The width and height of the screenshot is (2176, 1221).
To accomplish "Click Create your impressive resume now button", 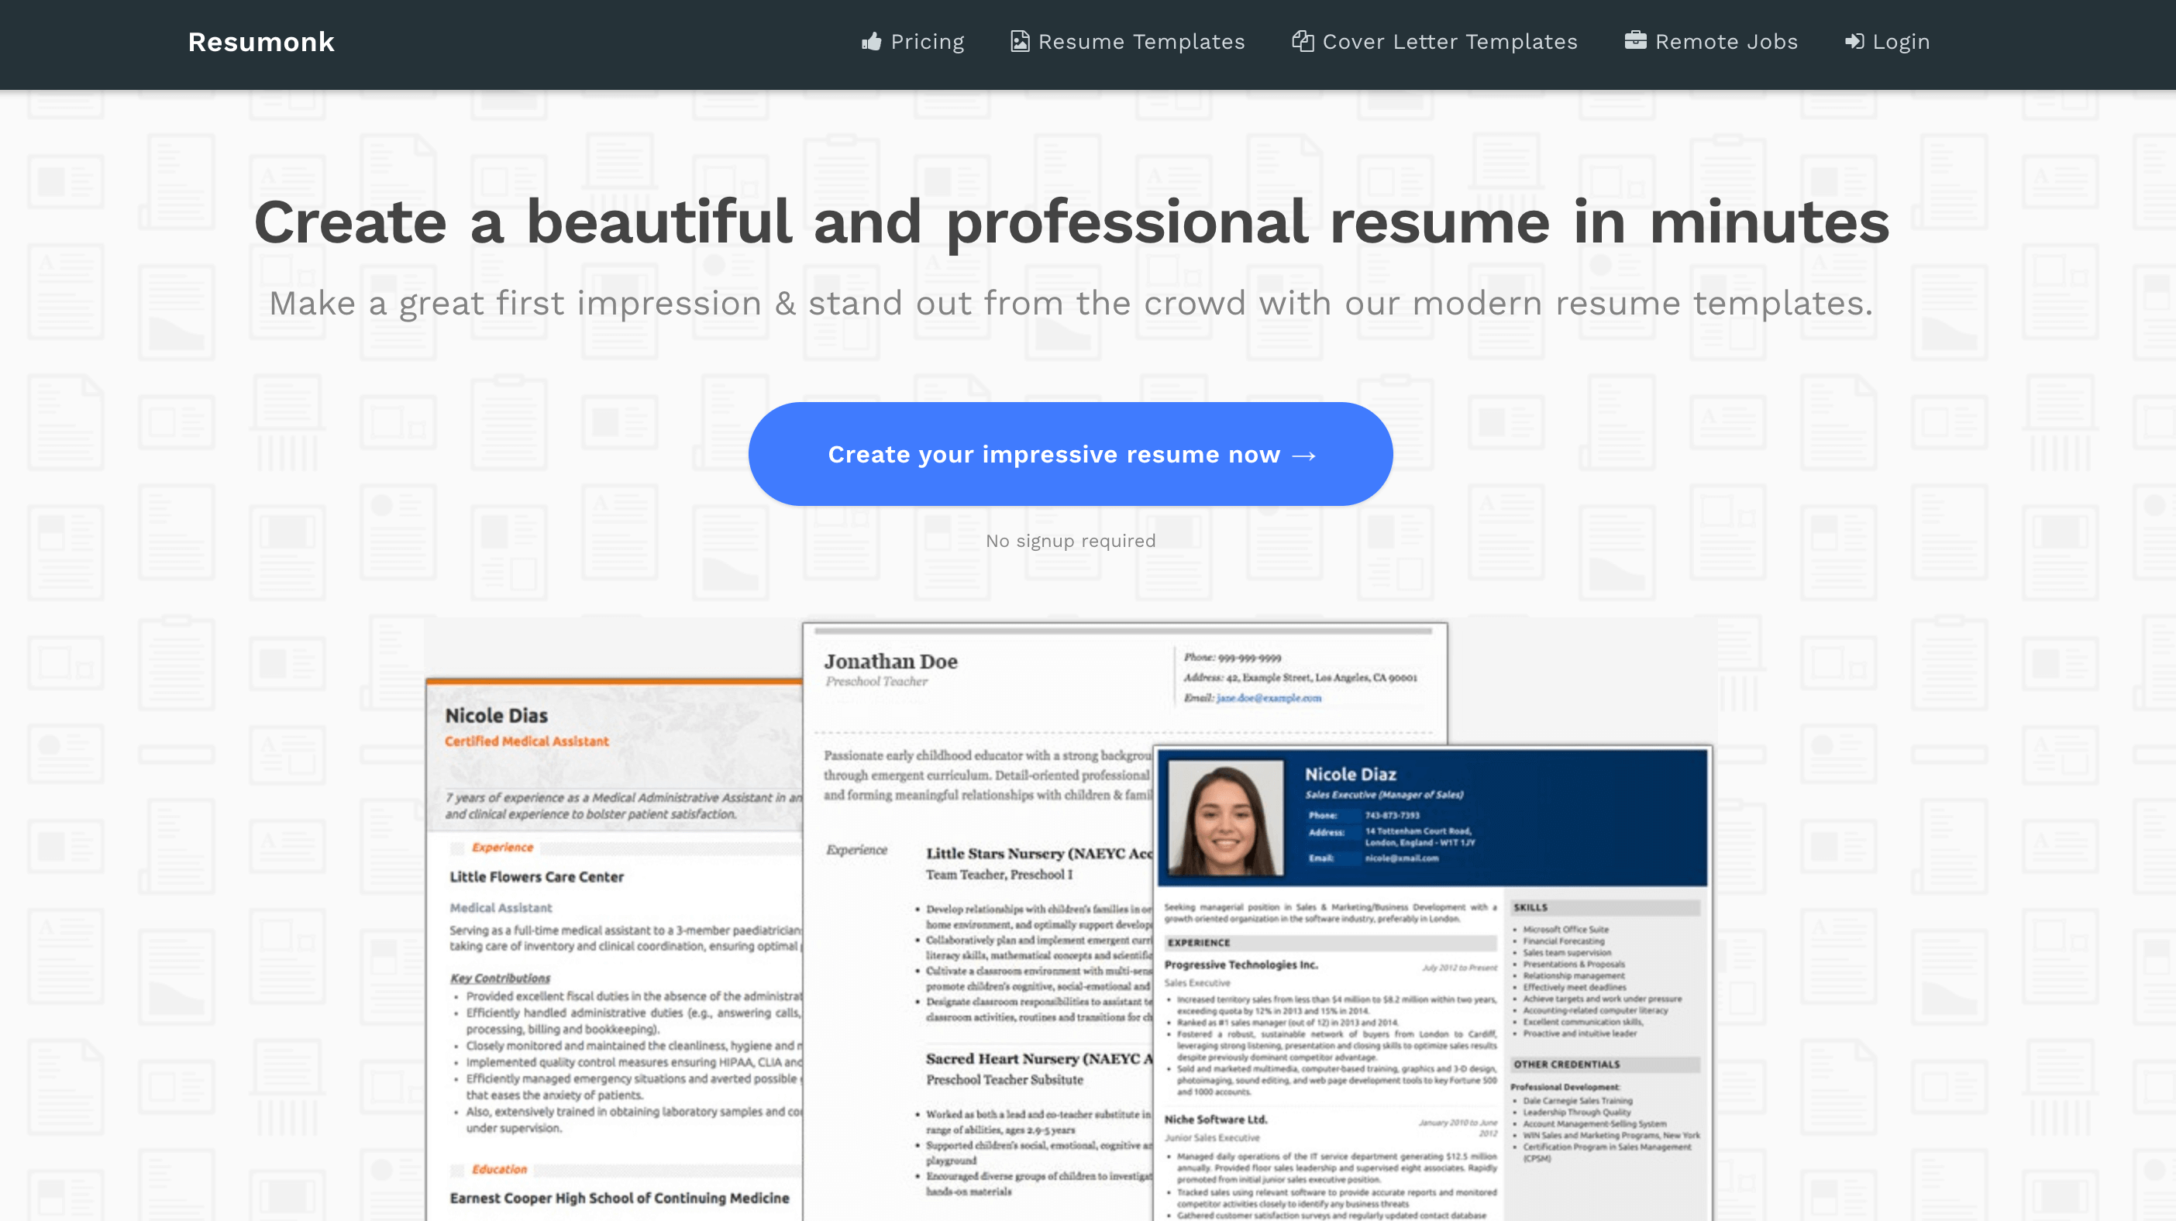I will pos(1070,454).
